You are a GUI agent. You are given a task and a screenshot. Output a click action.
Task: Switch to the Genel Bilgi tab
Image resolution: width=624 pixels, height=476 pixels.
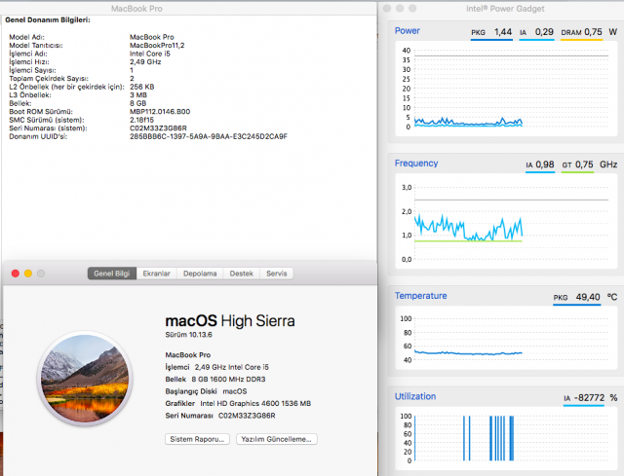pyautogui.click(x=112, y=274)
